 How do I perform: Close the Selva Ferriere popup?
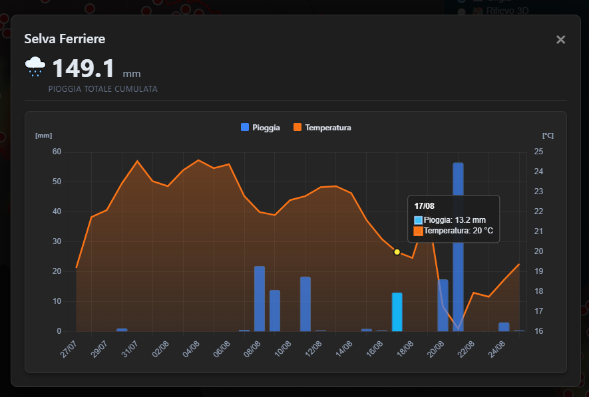(x=560, y=39)
